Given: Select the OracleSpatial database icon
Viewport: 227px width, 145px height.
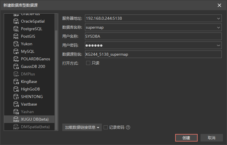Looking at the screenshot, I should point(16,21).
